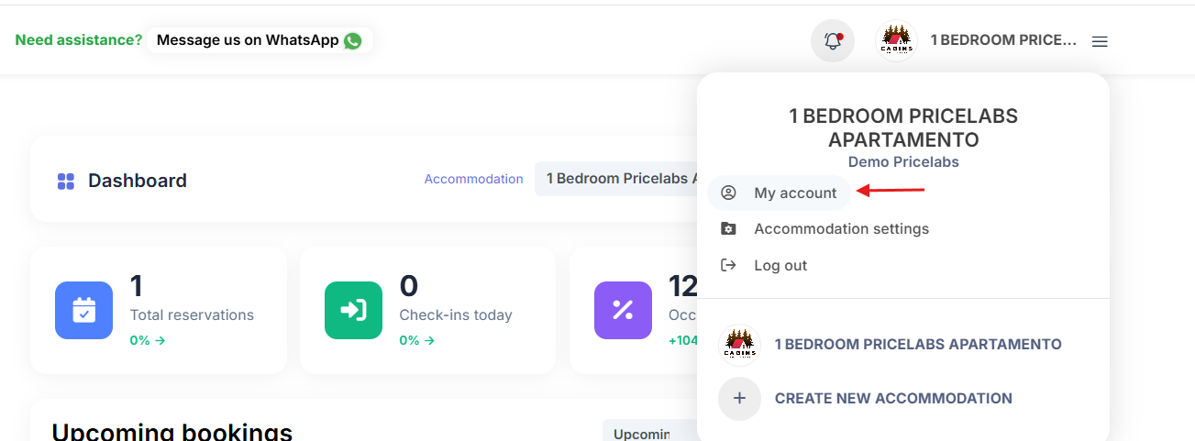
Task: Click the Need assistance? text link
Action: coord(79,40)
